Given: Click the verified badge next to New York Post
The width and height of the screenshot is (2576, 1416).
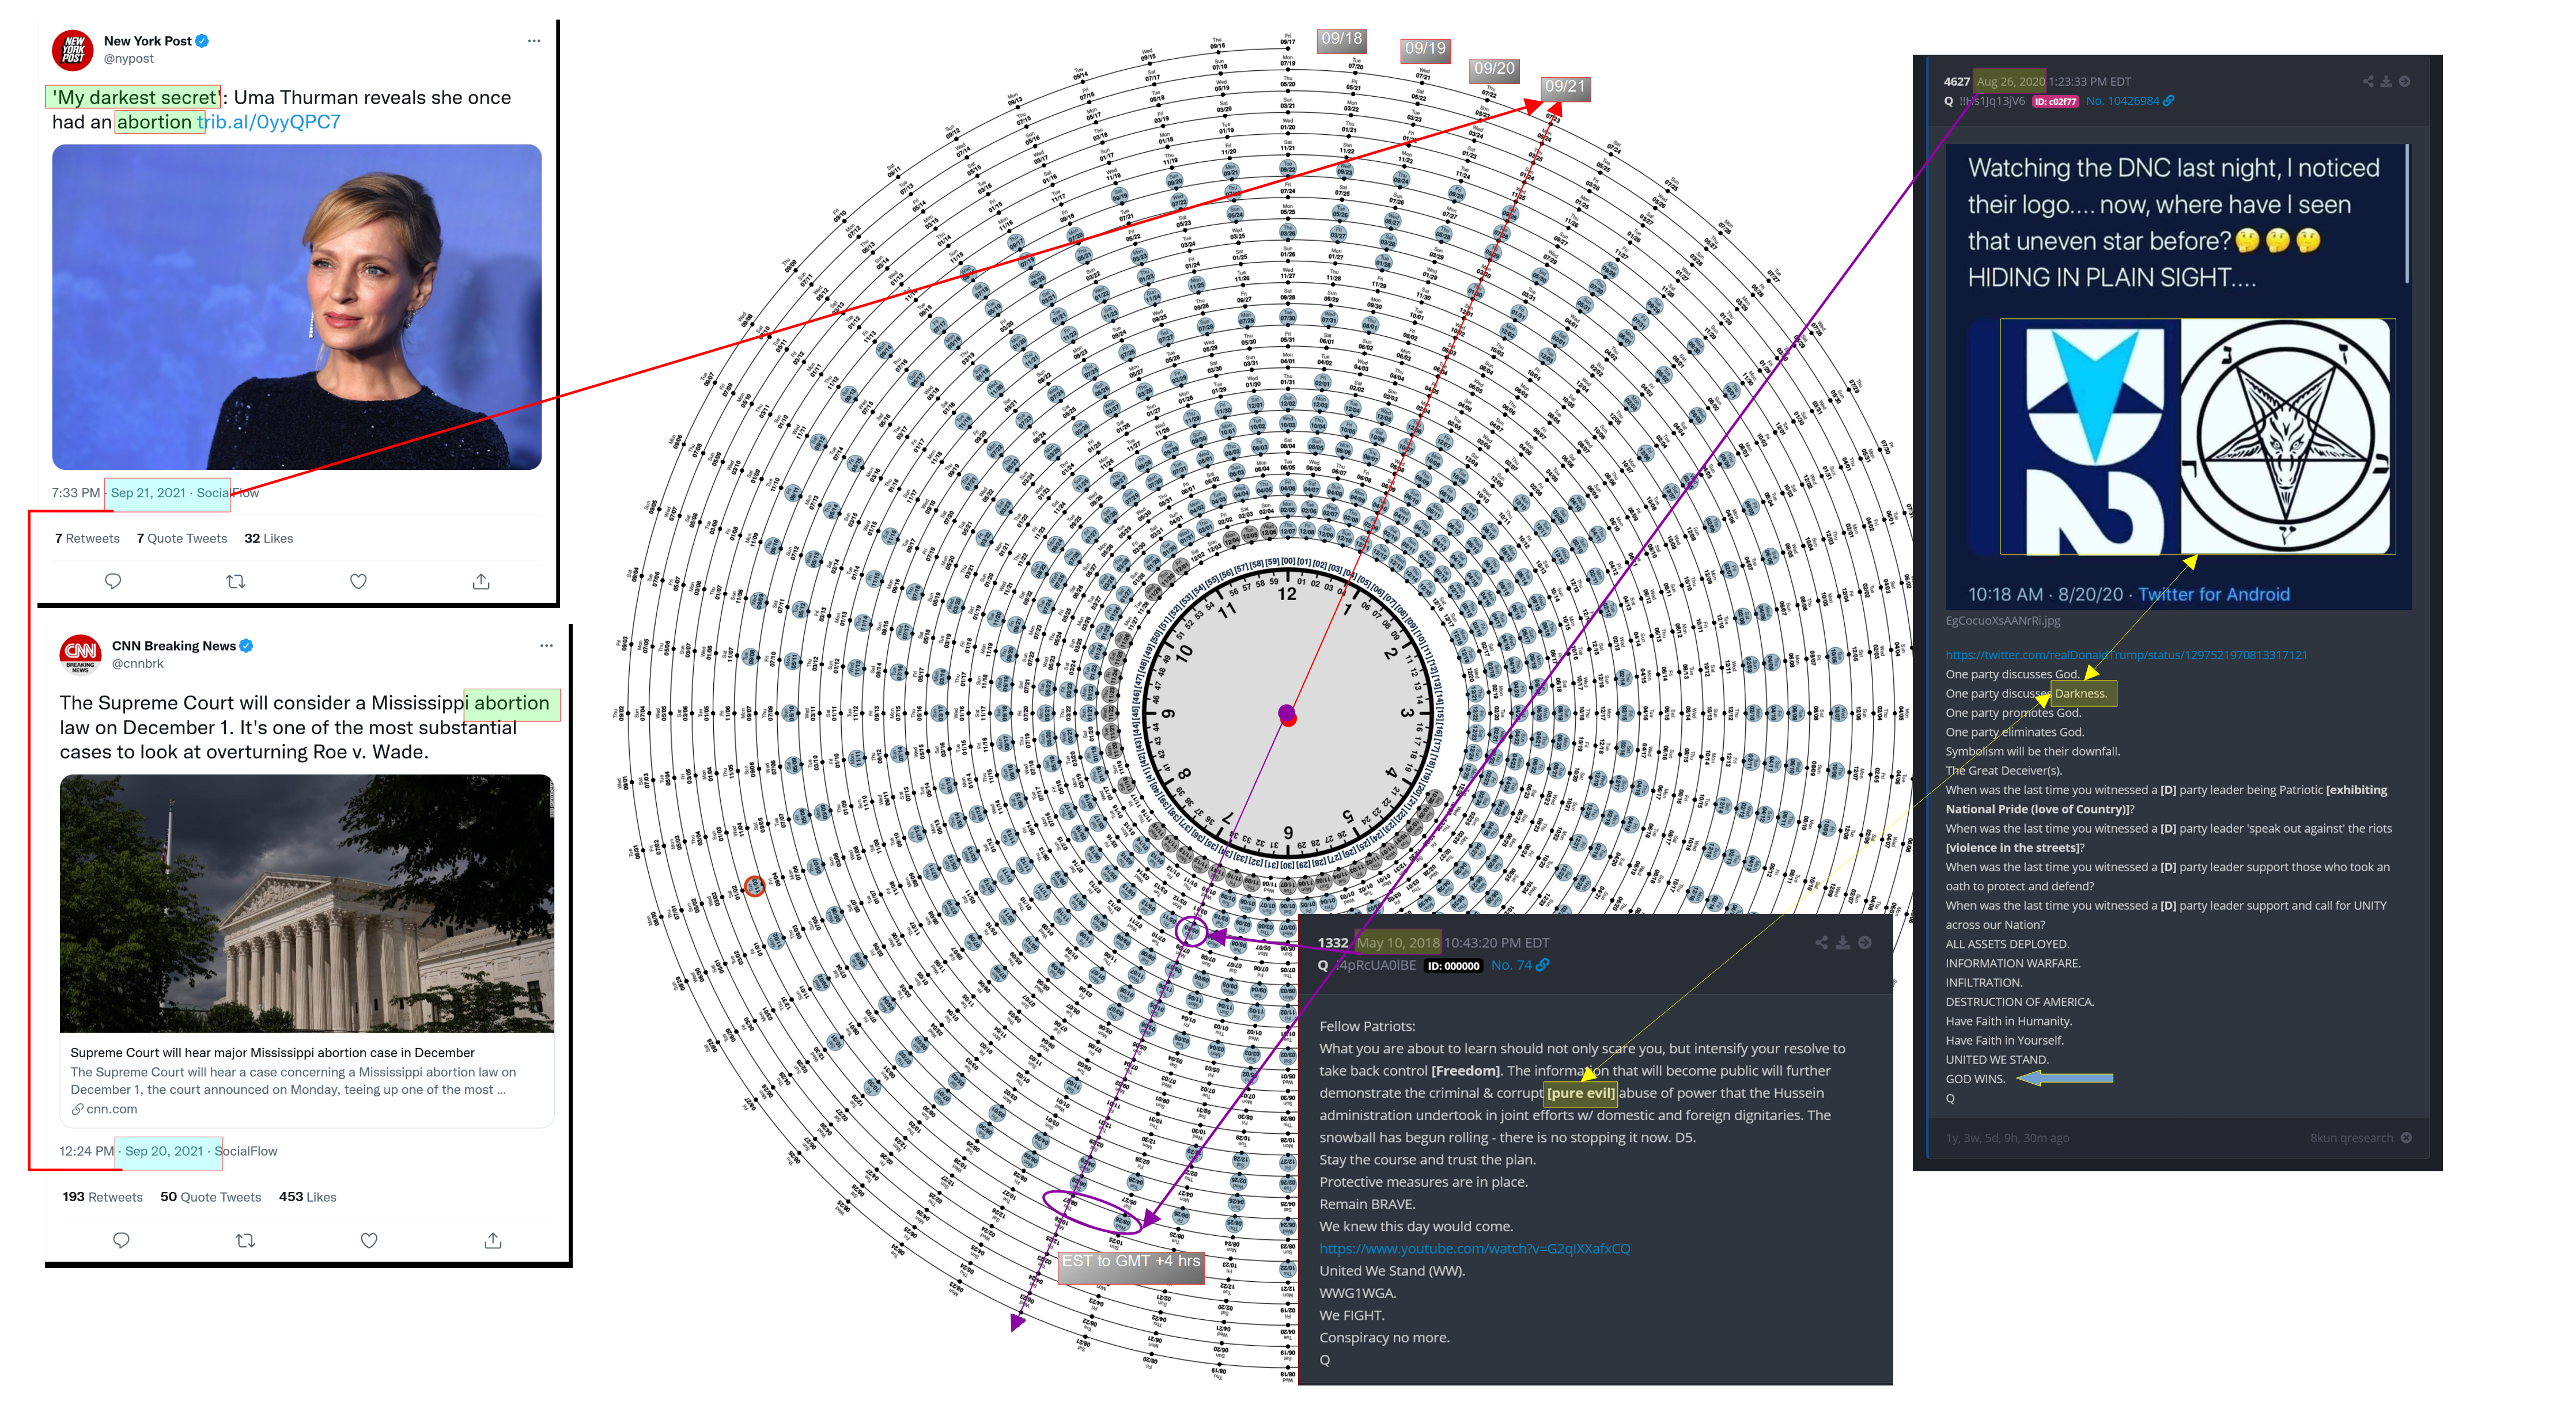Looking at the screenshot, I should click(x=202, y=41).
